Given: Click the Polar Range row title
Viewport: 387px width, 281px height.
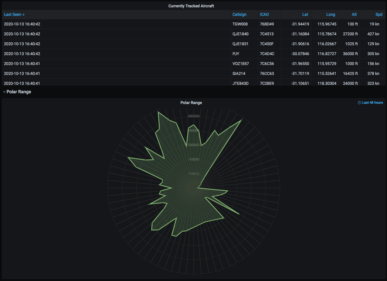Looking at the screenshot, I should point(19,92).
